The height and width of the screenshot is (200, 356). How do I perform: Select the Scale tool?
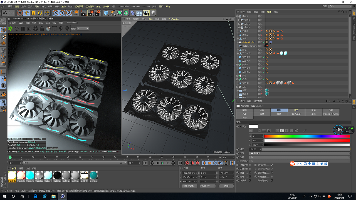[x=33, y=13]
